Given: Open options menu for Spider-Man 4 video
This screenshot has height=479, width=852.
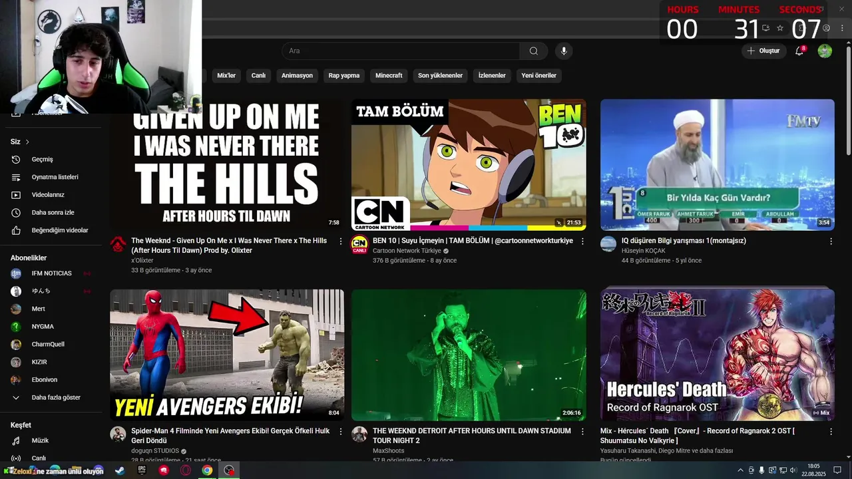Looking at the screenshot, I should point(341,432).
